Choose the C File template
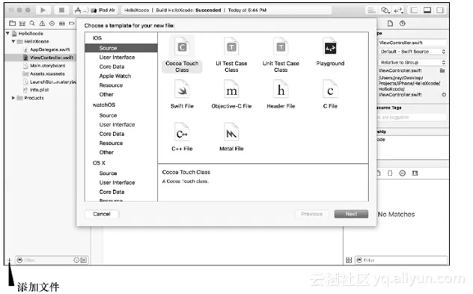Image resolution: width=473 pixels, height=294 pixels. click(330, 94)
